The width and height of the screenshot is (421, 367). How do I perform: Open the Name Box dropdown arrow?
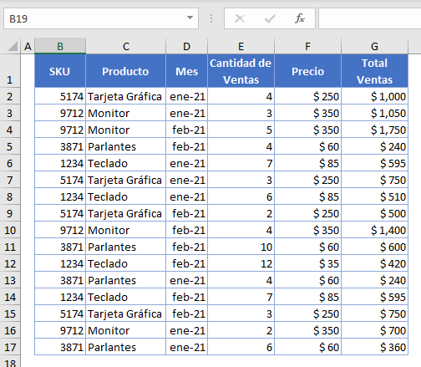[x=190, y=18]
